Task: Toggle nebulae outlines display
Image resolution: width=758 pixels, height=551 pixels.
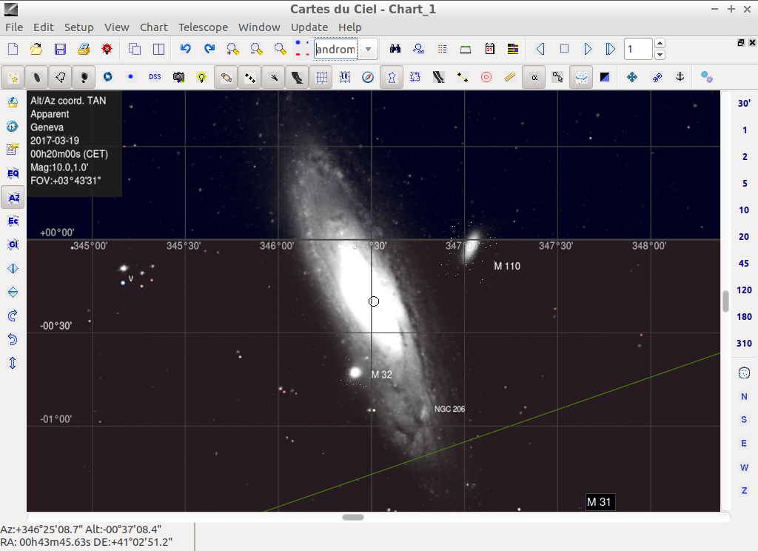Action: [x=60, y=77]
